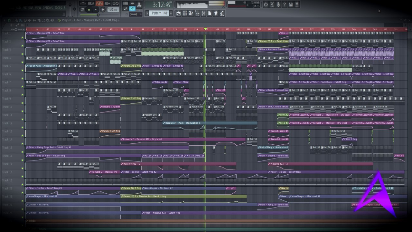Open the tempo tapper
The width and height of the screenshot is (412, 232).
pyautogui.click(x=222, y=13)
